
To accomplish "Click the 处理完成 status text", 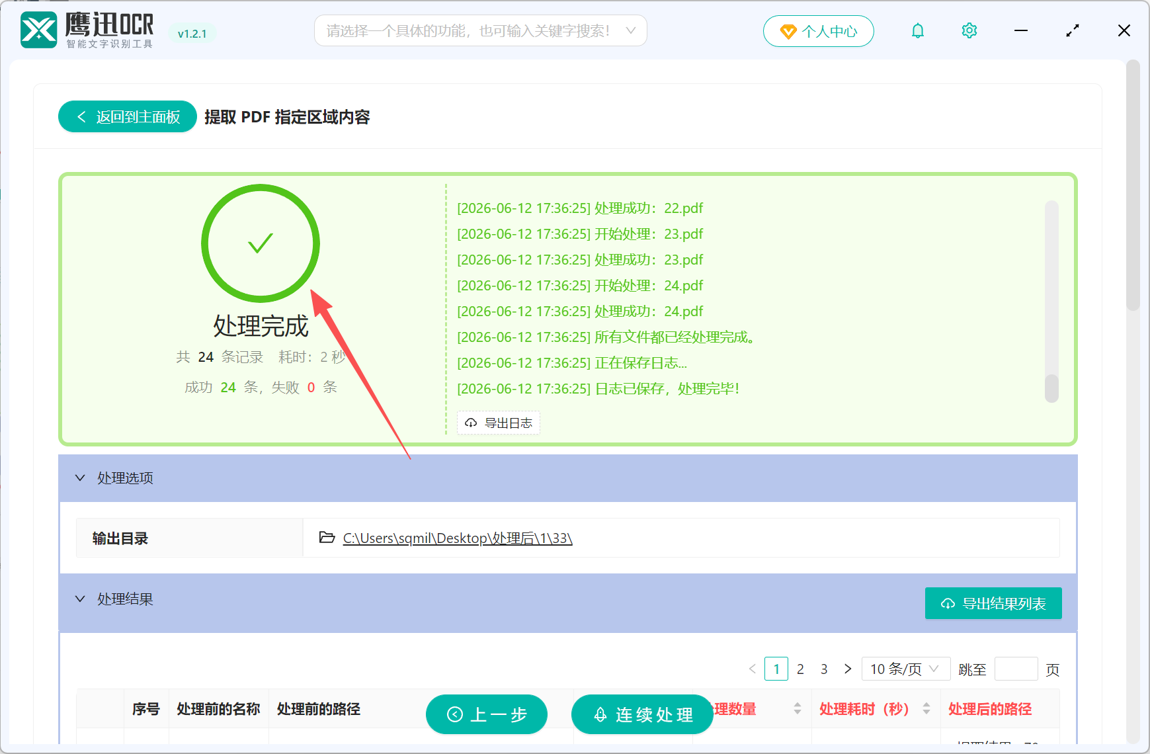I will [261, 326].
